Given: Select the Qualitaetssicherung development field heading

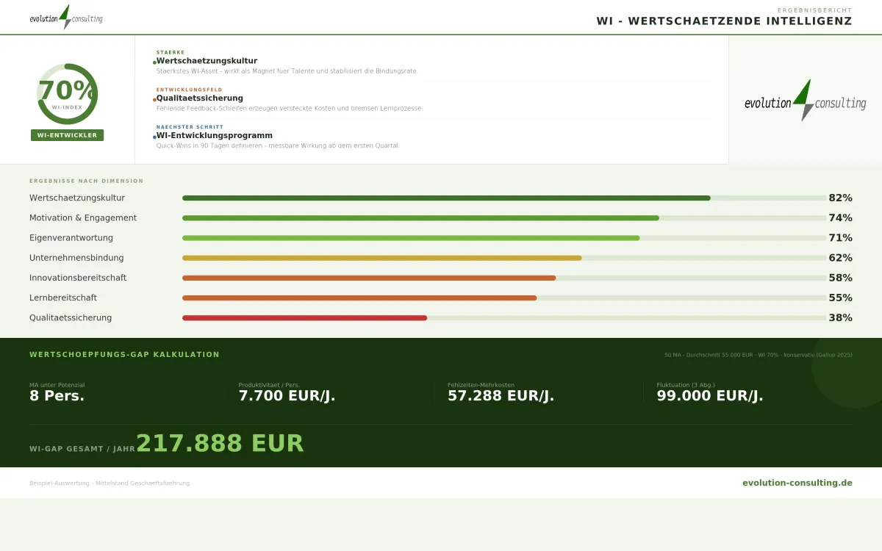Looking at the screenshot, I should [x=199, y=98].
